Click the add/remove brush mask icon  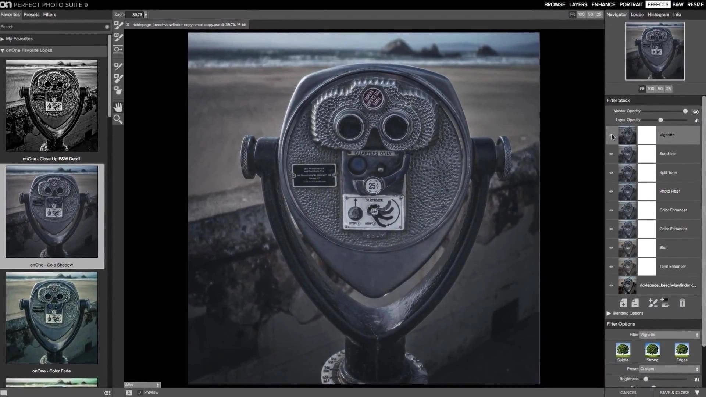653,303
